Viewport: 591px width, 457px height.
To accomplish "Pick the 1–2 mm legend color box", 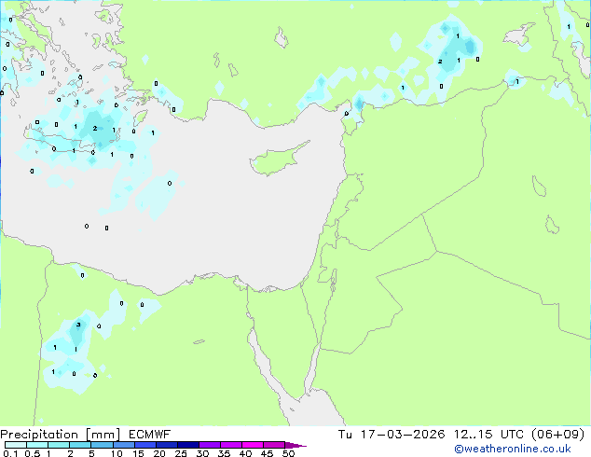I will pyautogui.click(x=59, y=445).
